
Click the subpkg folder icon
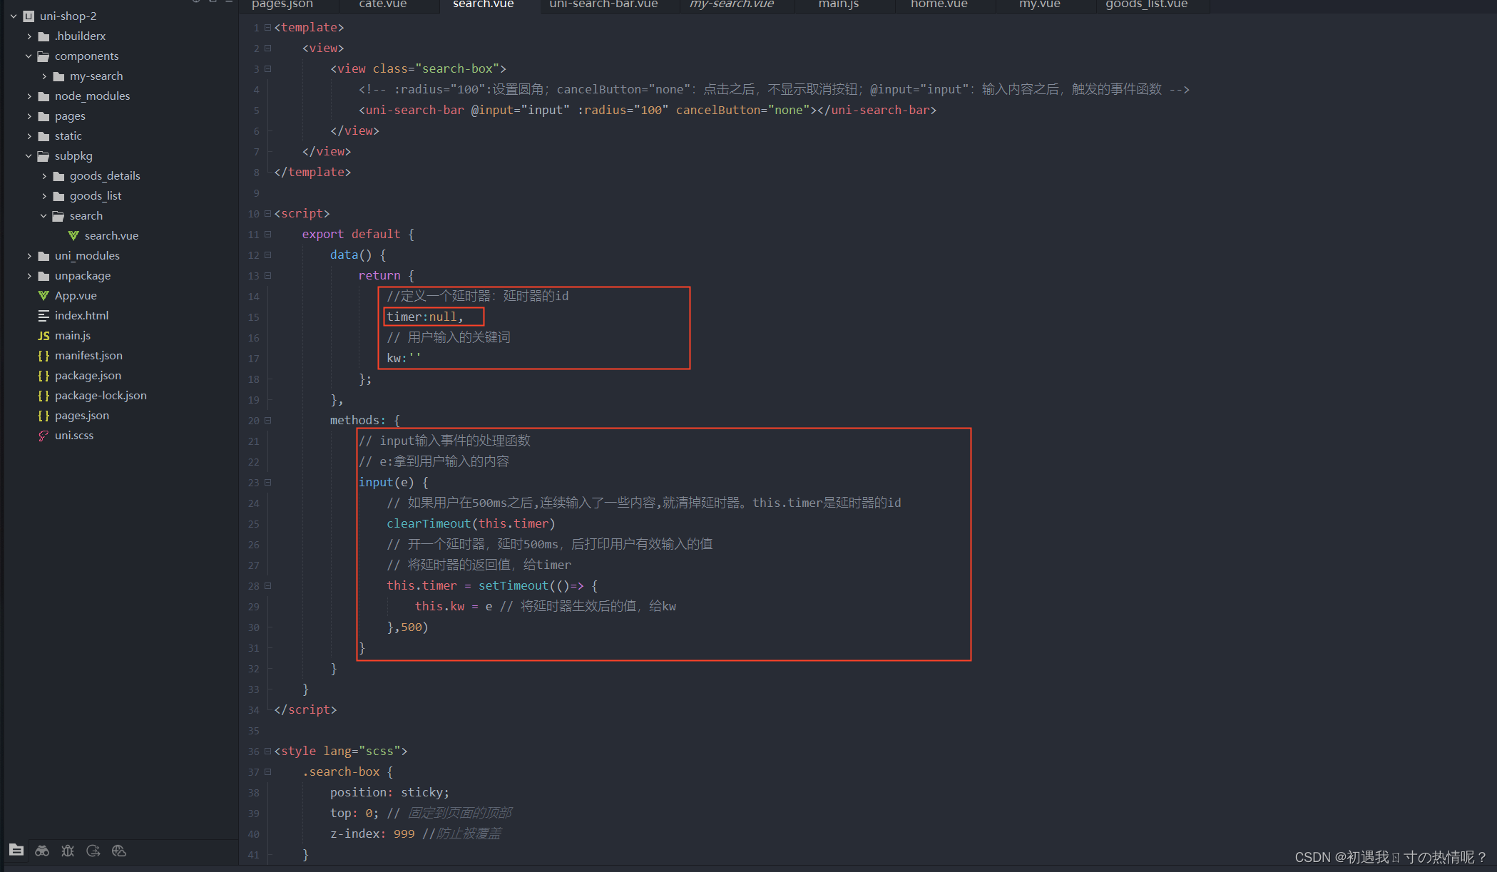click(44, 155)
